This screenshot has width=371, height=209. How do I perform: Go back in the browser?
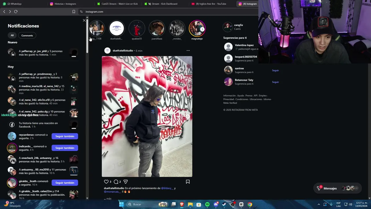[x=4, y=12]
